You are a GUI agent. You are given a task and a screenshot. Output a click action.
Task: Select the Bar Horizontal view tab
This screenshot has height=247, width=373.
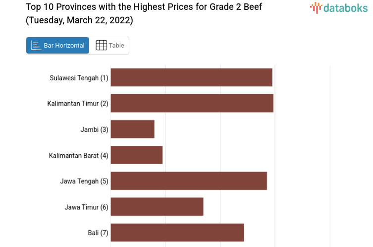tap(58, 46)
